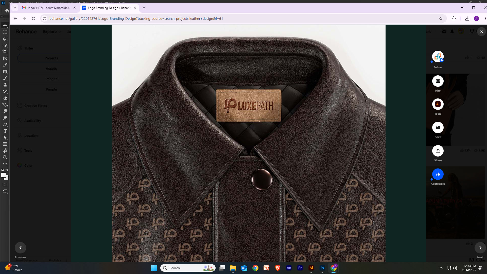Image resolution: width=487 pixels, height=274 pixels.
Task: Select the Photoshop Type tool
Action: pyautogui.click(x=5, y=131)
